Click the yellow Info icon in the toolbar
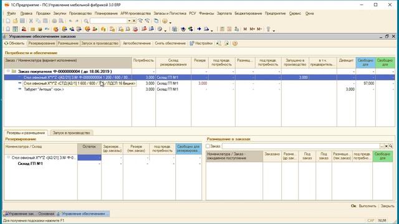The image size is (399, 224). point(165,21)
